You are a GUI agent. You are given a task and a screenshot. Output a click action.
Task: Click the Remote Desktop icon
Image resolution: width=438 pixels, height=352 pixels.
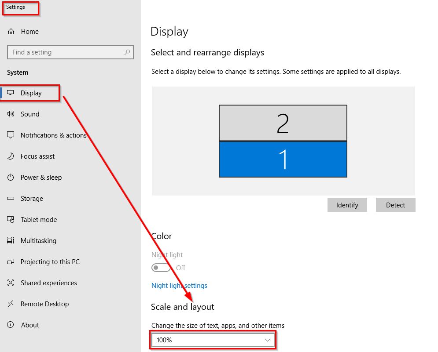10,304
